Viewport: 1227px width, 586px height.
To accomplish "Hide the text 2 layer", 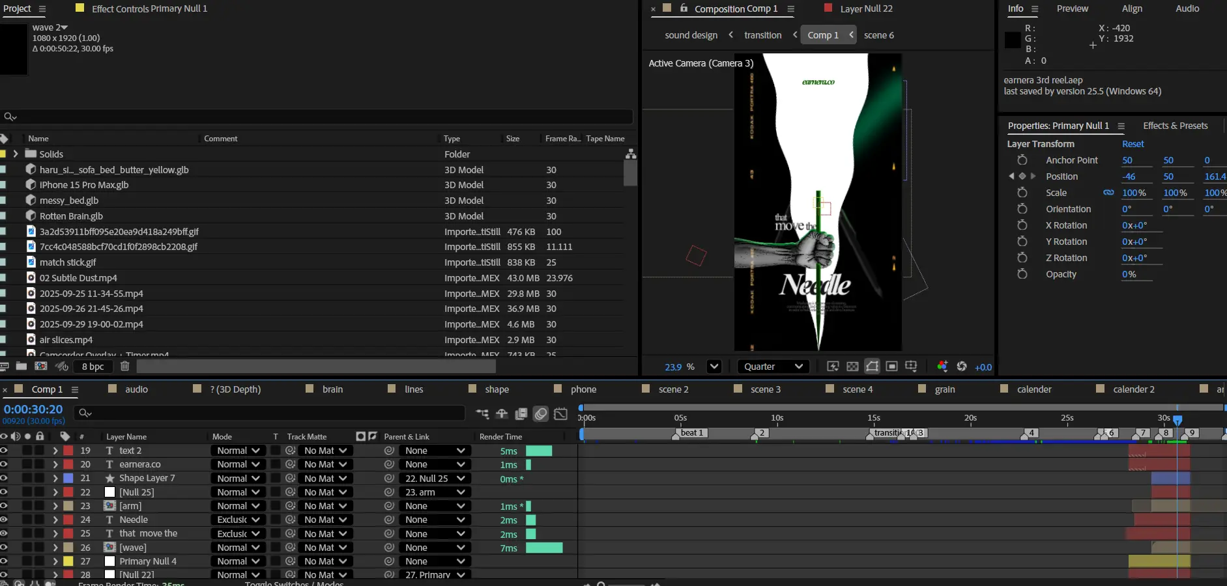I will 4,451.
